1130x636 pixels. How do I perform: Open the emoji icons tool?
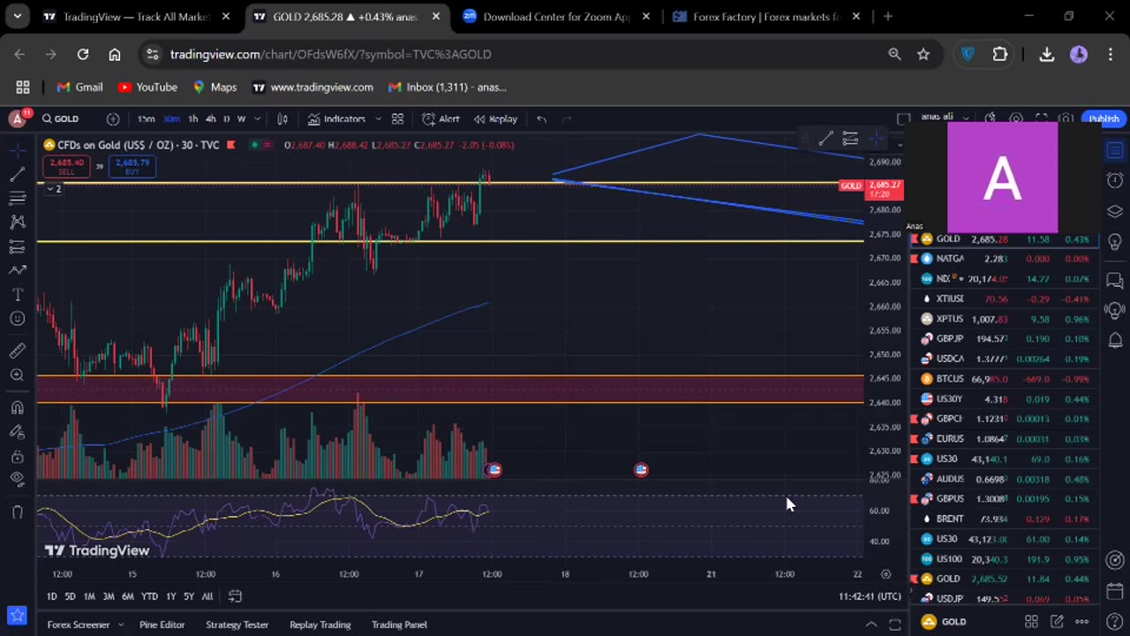[x=17, y=319]
